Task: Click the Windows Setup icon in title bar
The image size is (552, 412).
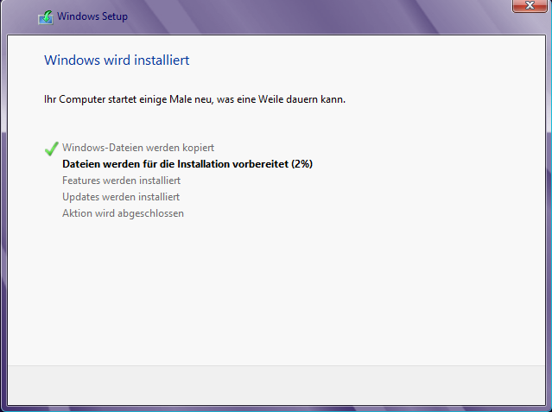Action: pyautogui.click(x=46, y=17)
